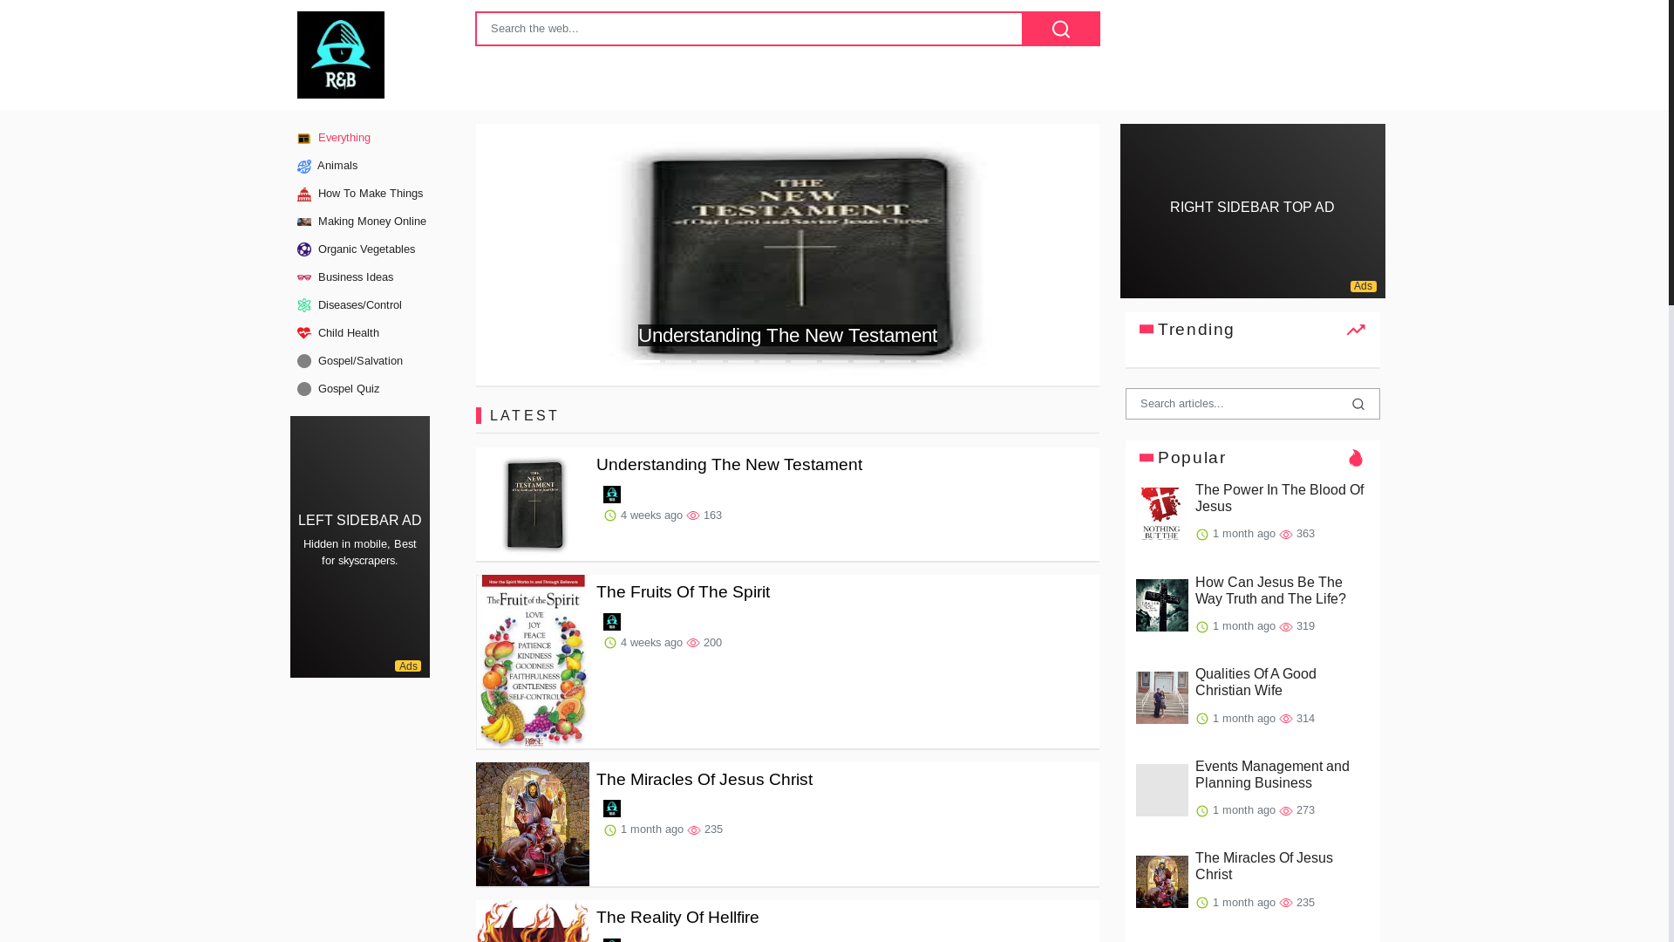Open The Reality Of Hellfire article
Viewport: 1674px width, 942px height.
(677, 918)
